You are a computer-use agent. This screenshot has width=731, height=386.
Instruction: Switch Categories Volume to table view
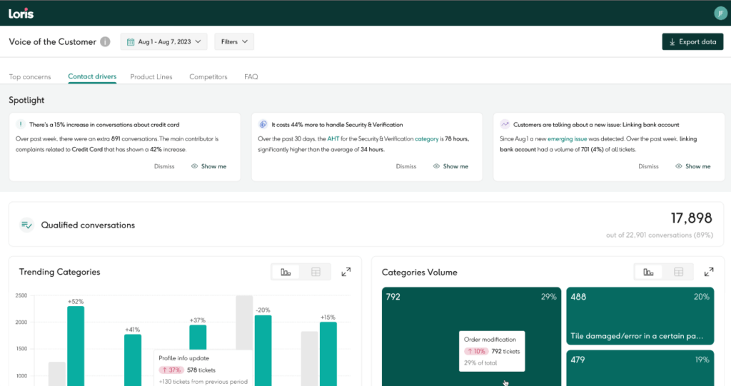678,272
